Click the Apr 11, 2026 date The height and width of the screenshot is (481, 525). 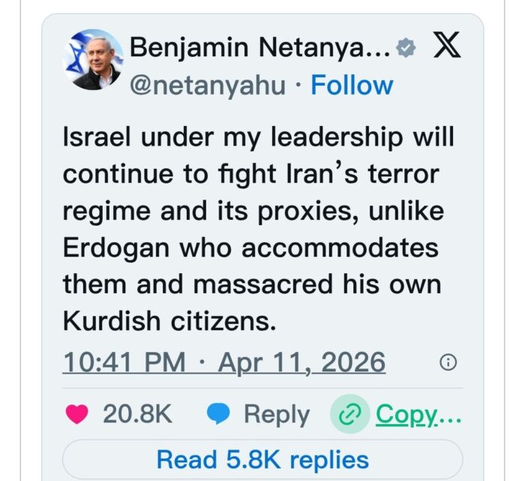pos(301,363)
